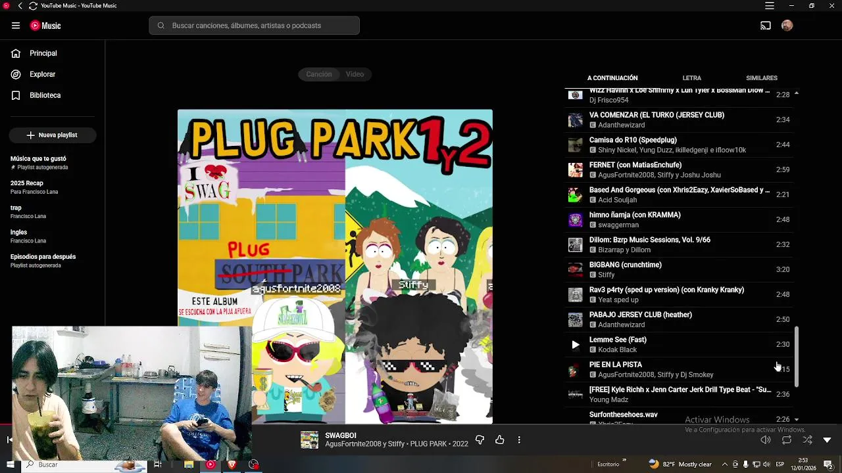The height and width of the screenshot is (473, 842).
Task: Click the Nueva playlist button
Action: [x=53, y=135]
